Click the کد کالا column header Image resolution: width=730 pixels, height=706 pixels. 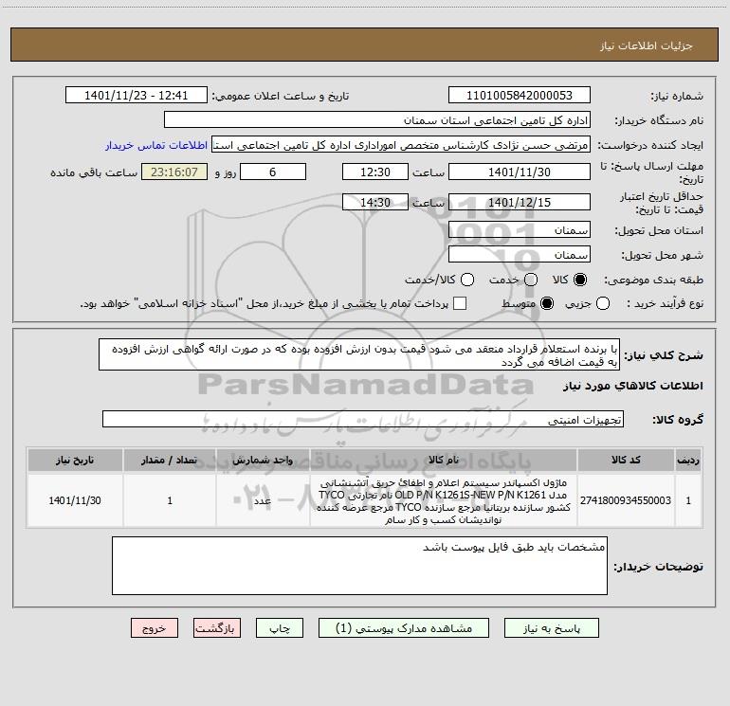pyautogui.click(x=626, y=460)
